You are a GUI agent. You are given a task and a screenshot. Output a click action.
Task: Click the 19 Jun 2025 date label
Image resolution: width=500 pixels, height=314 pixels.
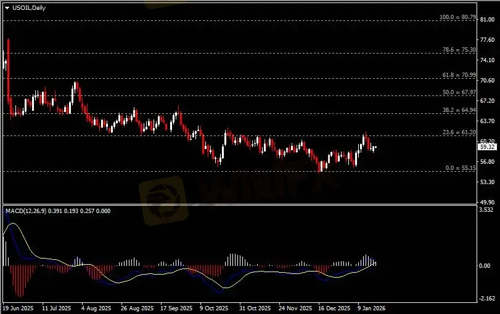click(x=18, y=308)
